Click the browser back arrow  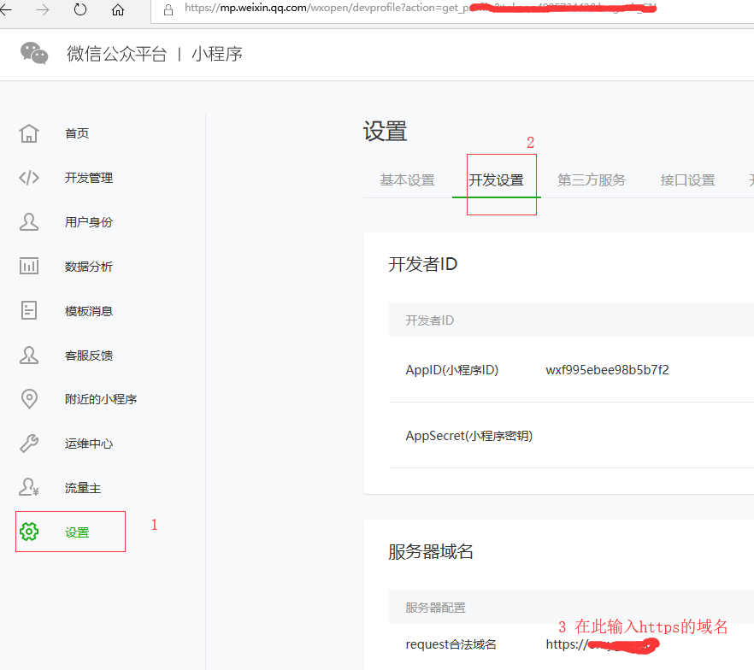tap(5, 9)
